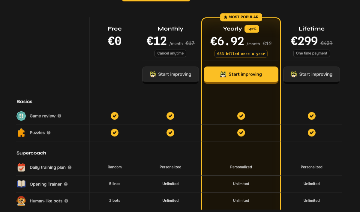This screenshot has width=360, height=212.
Task: Open help tooltip next to Opening Trainer
Action: (66, 184)
